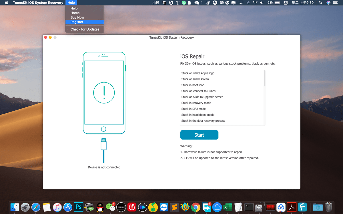Open WeChat from the Dock
Viewport: 343px width, 214px height.
110,207
